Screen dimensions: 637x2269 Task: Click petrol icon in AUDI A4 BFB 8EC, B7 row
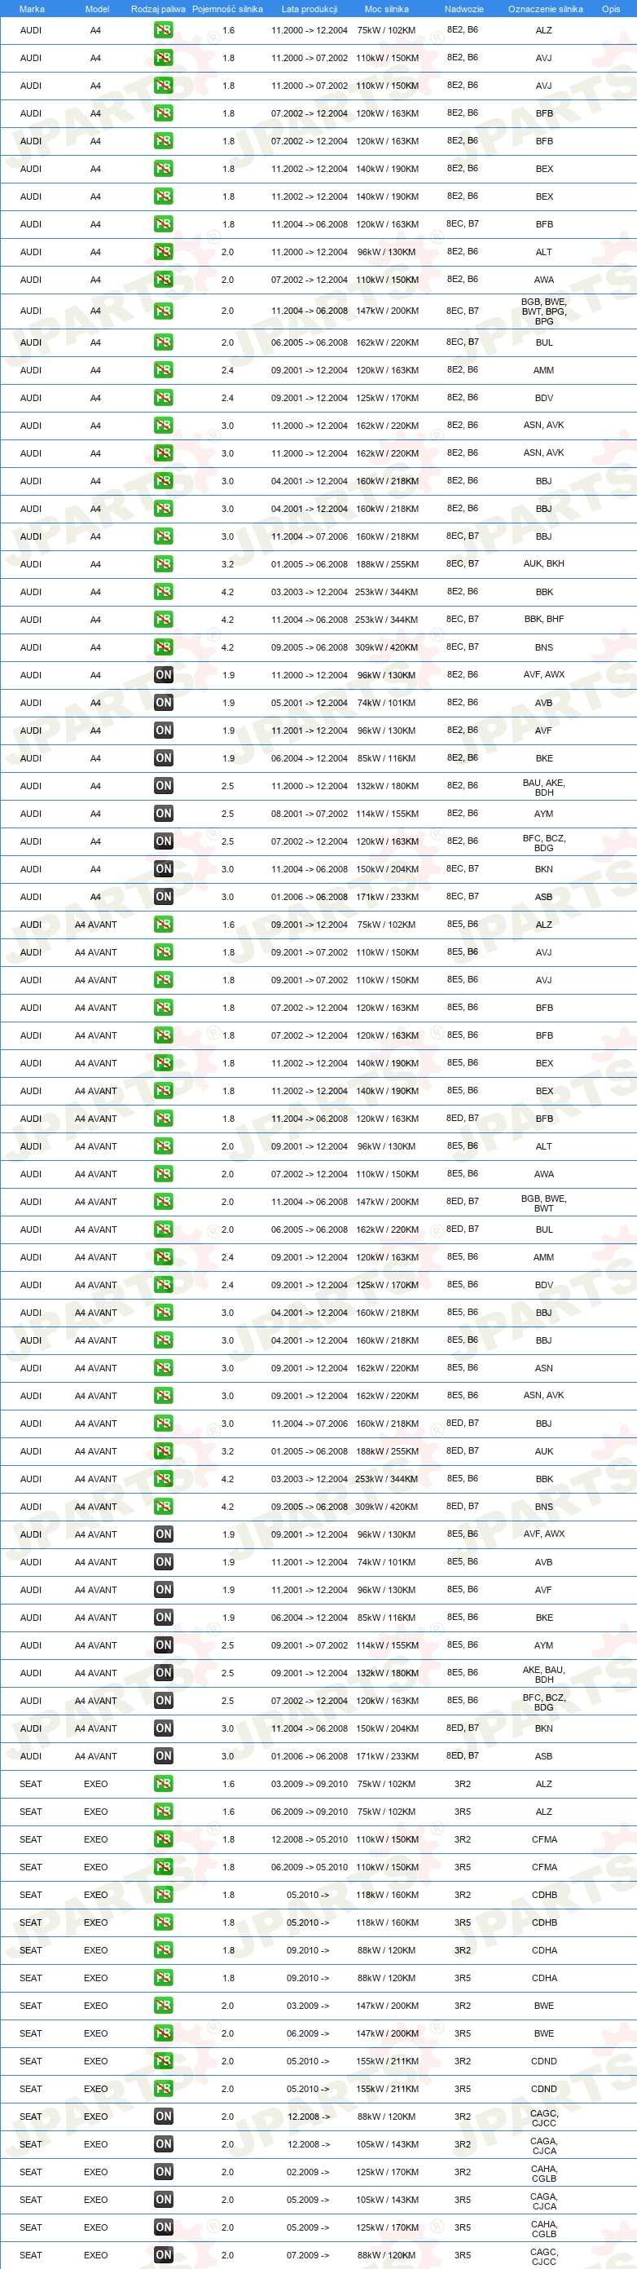pyautogui.click(x=164, y=223)
